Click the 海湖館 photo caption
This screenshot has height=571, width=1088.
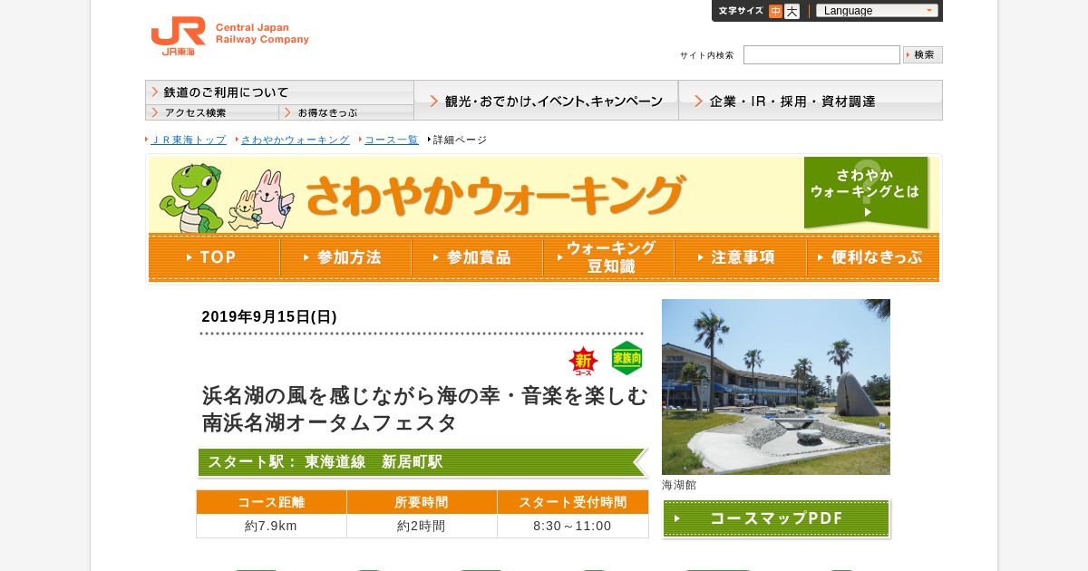coord(679,485)
